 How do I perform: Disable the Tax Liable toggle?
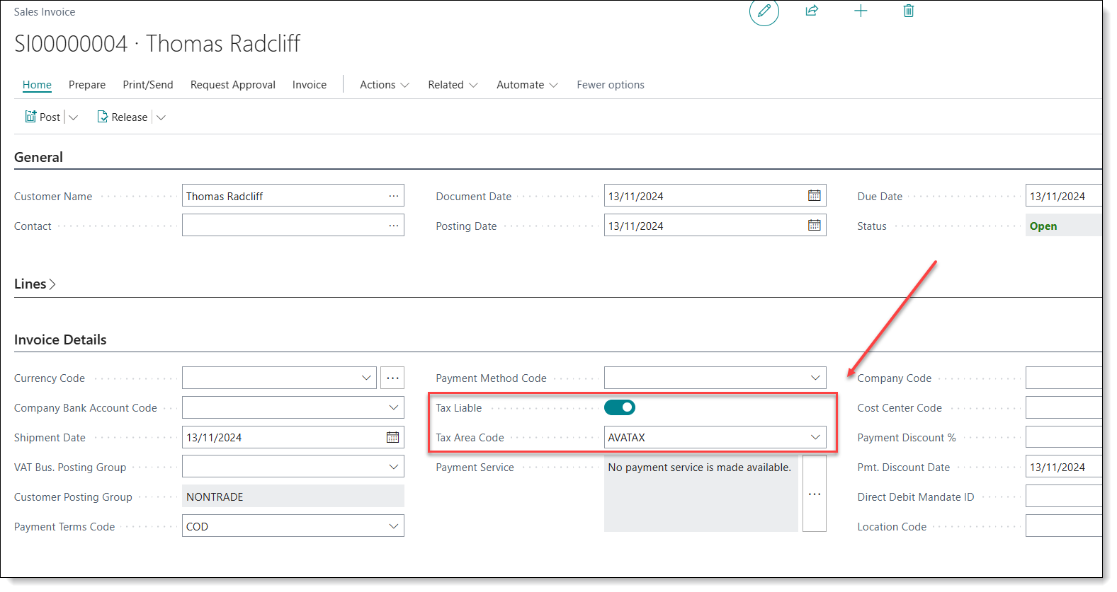tap(619, 408)
